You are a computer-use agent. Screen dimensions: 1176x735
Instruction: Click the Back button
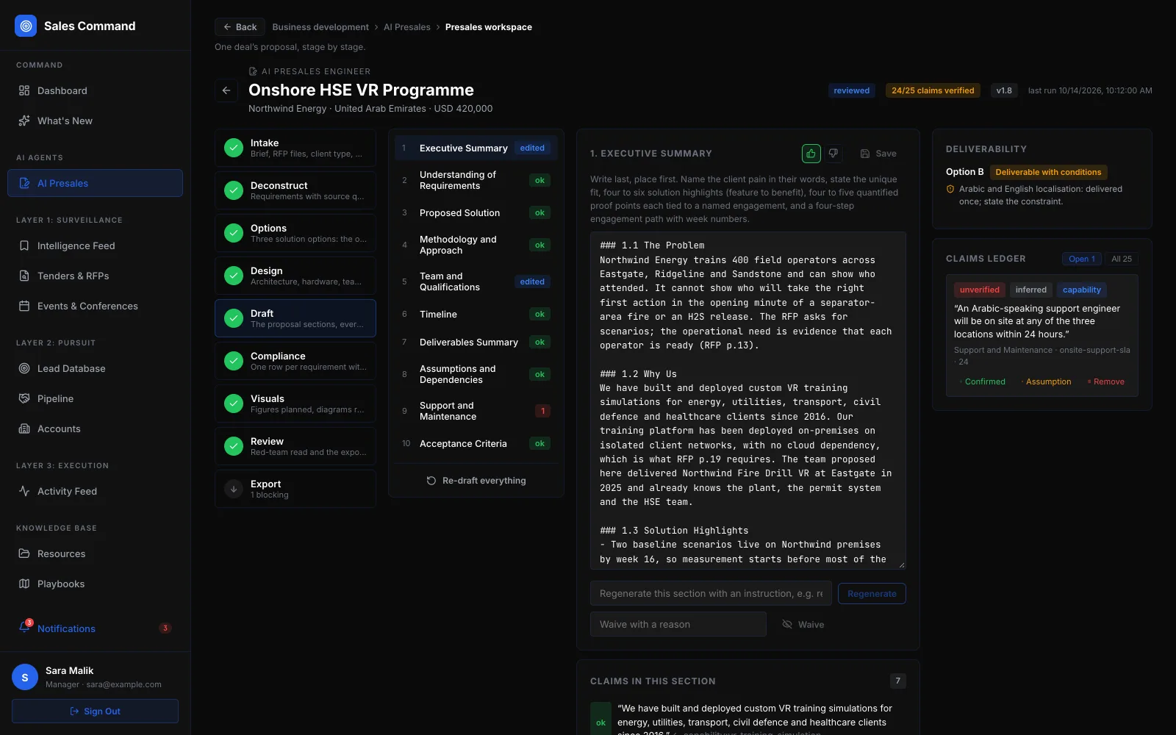pyautogui.click(x=240, y=27)
